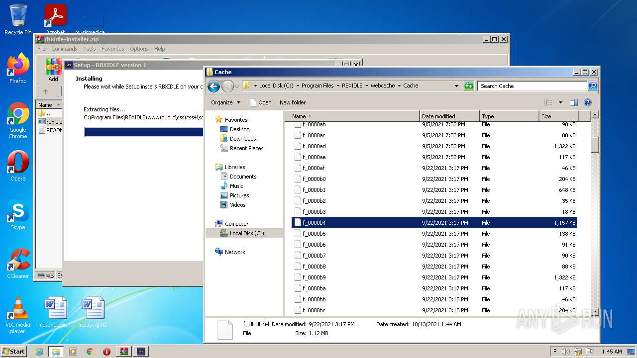The width and height of the screenshot is (637, 358).
Task: Open the Organize dropdown menu
Action: (x=225, y=102)
